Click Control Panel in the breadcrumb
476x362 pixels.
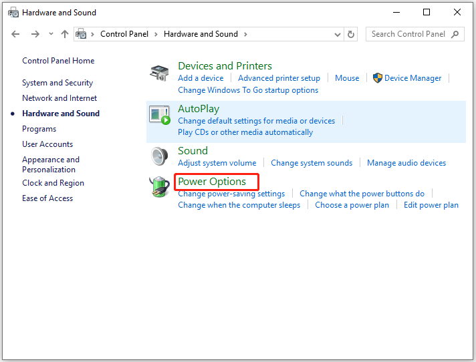point(125,34)
